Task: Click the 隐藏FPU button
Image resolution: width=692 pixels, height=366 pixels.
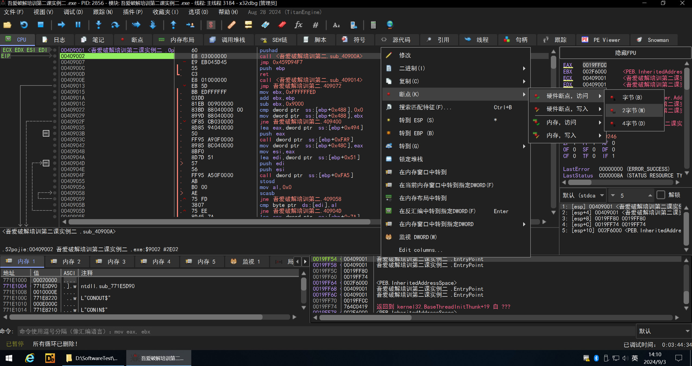Action: 625,53
